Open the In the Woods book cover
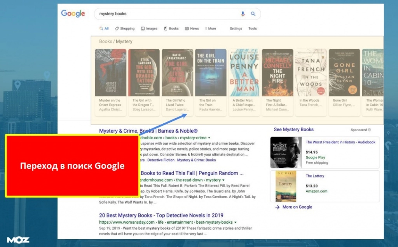Viewport: 398px width, 247px height. coord(311,73)
